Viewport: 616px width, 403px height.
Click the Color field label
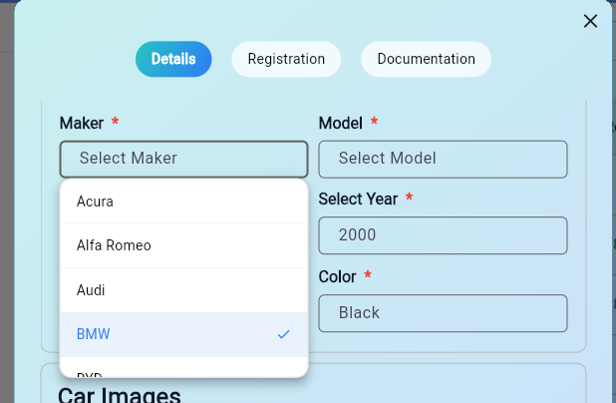coord(337,275)
